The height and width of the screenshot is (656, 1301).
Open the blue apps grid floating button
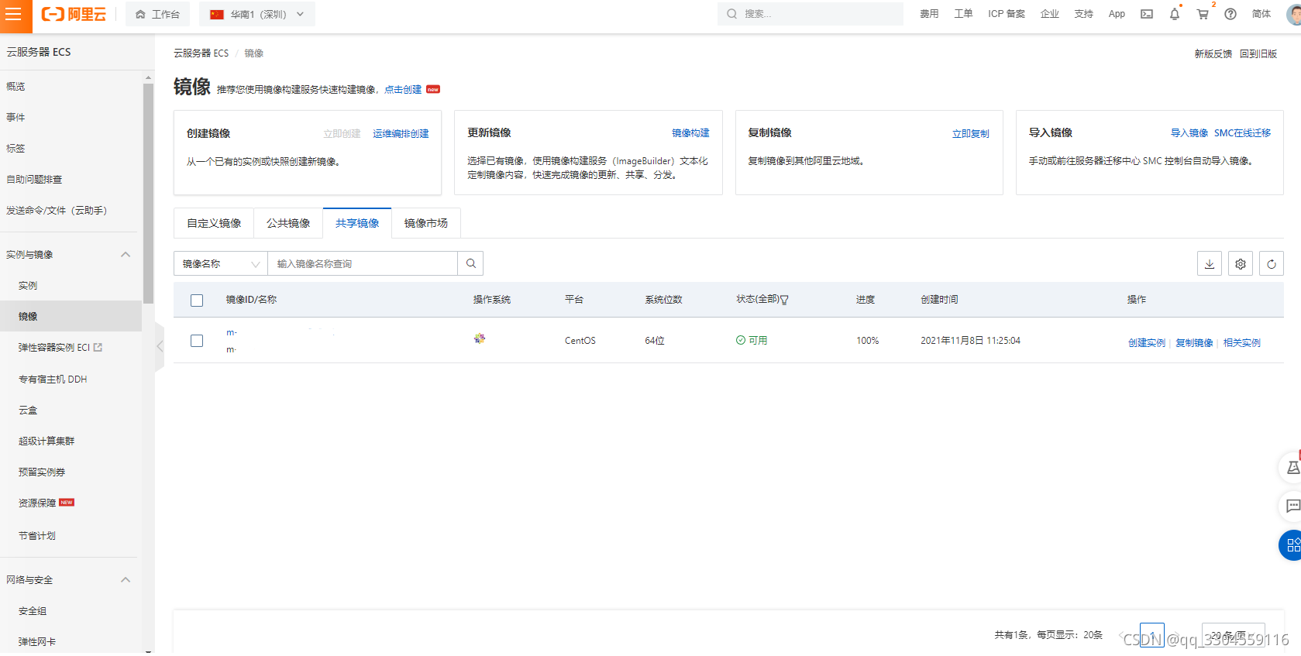1291,545
